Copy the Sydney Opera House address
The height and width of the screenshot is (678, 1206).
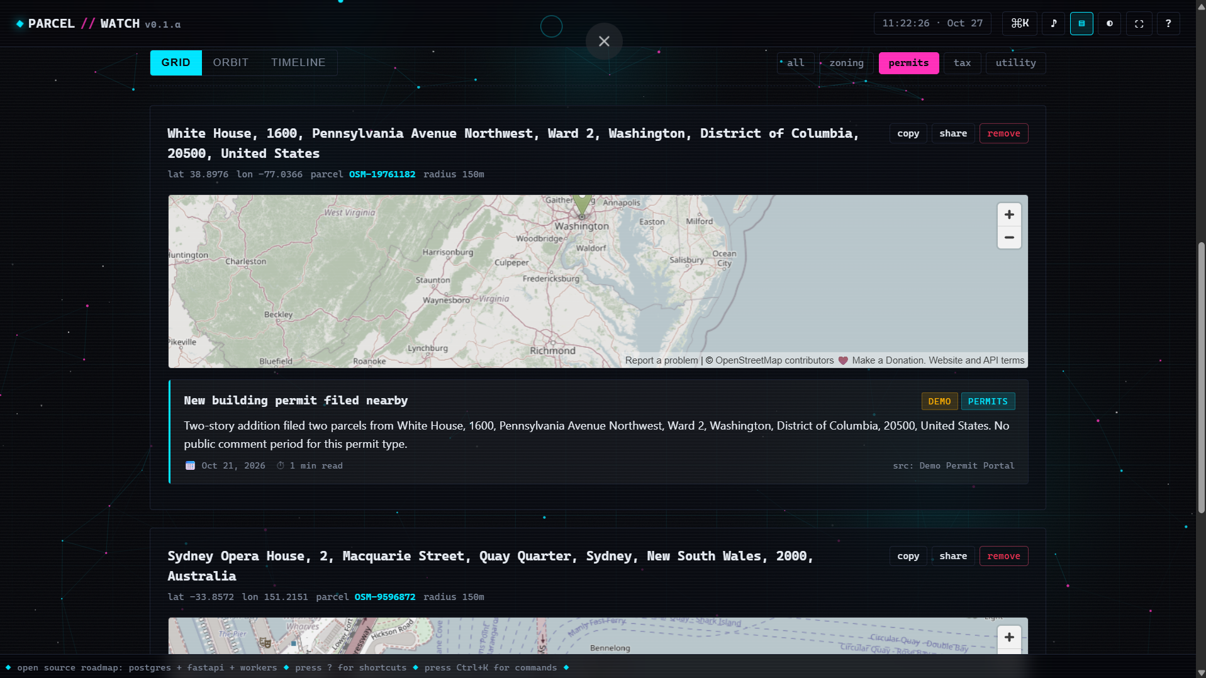point(908,556)
